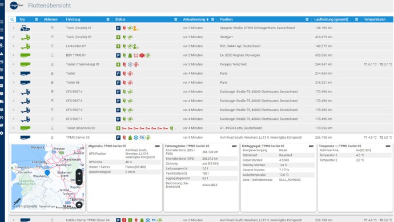
Task: Collapse the Temperatur 1 panel
Action: point(388,146)
